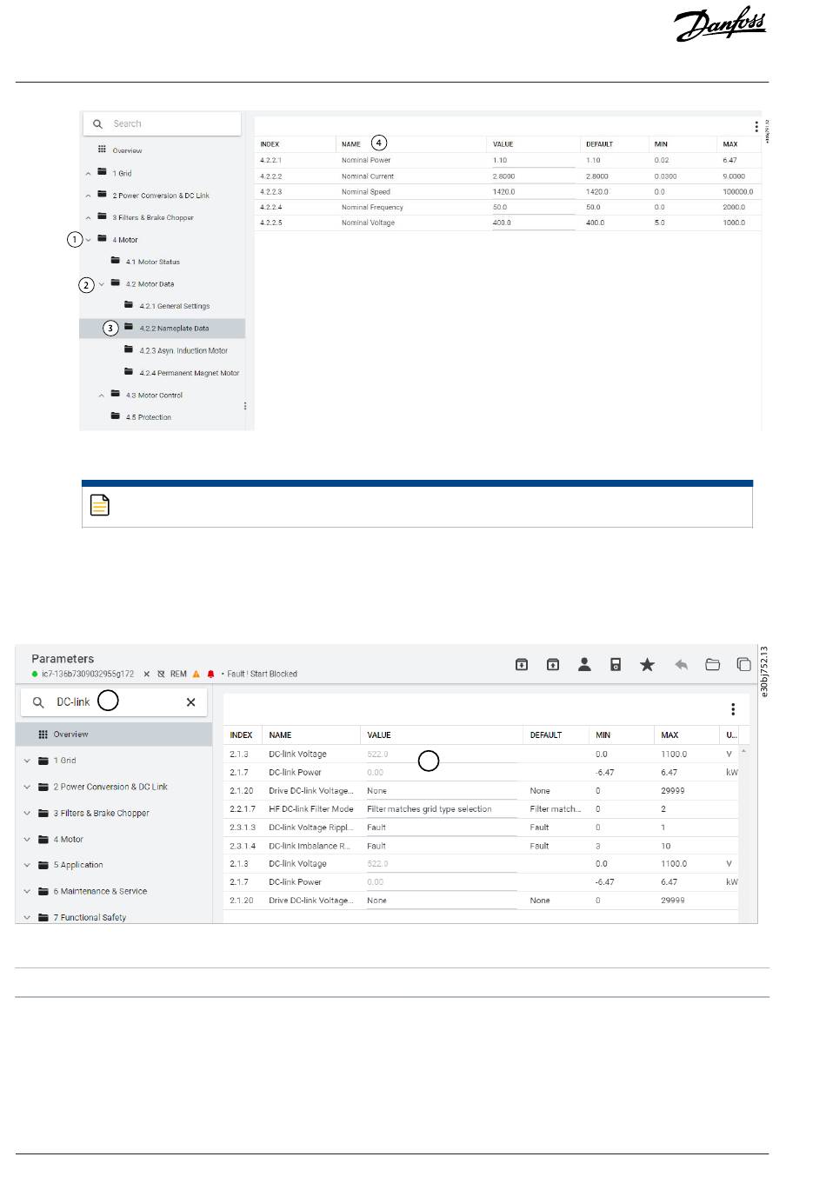Click the crossed-out icon before REM
The height and width of the screenshot is (1190, 826).
tap(161, 674)
